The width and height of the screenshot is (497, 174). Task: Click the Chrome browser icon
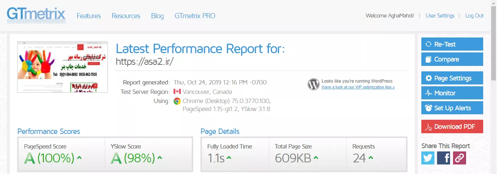177,101
